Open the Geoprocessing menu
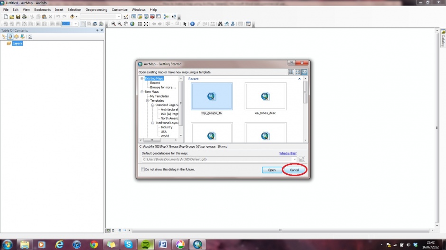 point(96,9)
